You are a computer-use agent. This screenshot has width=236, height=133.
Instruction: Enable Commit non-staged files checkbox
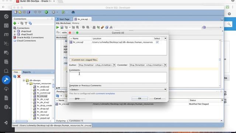(x=70, y=60)
